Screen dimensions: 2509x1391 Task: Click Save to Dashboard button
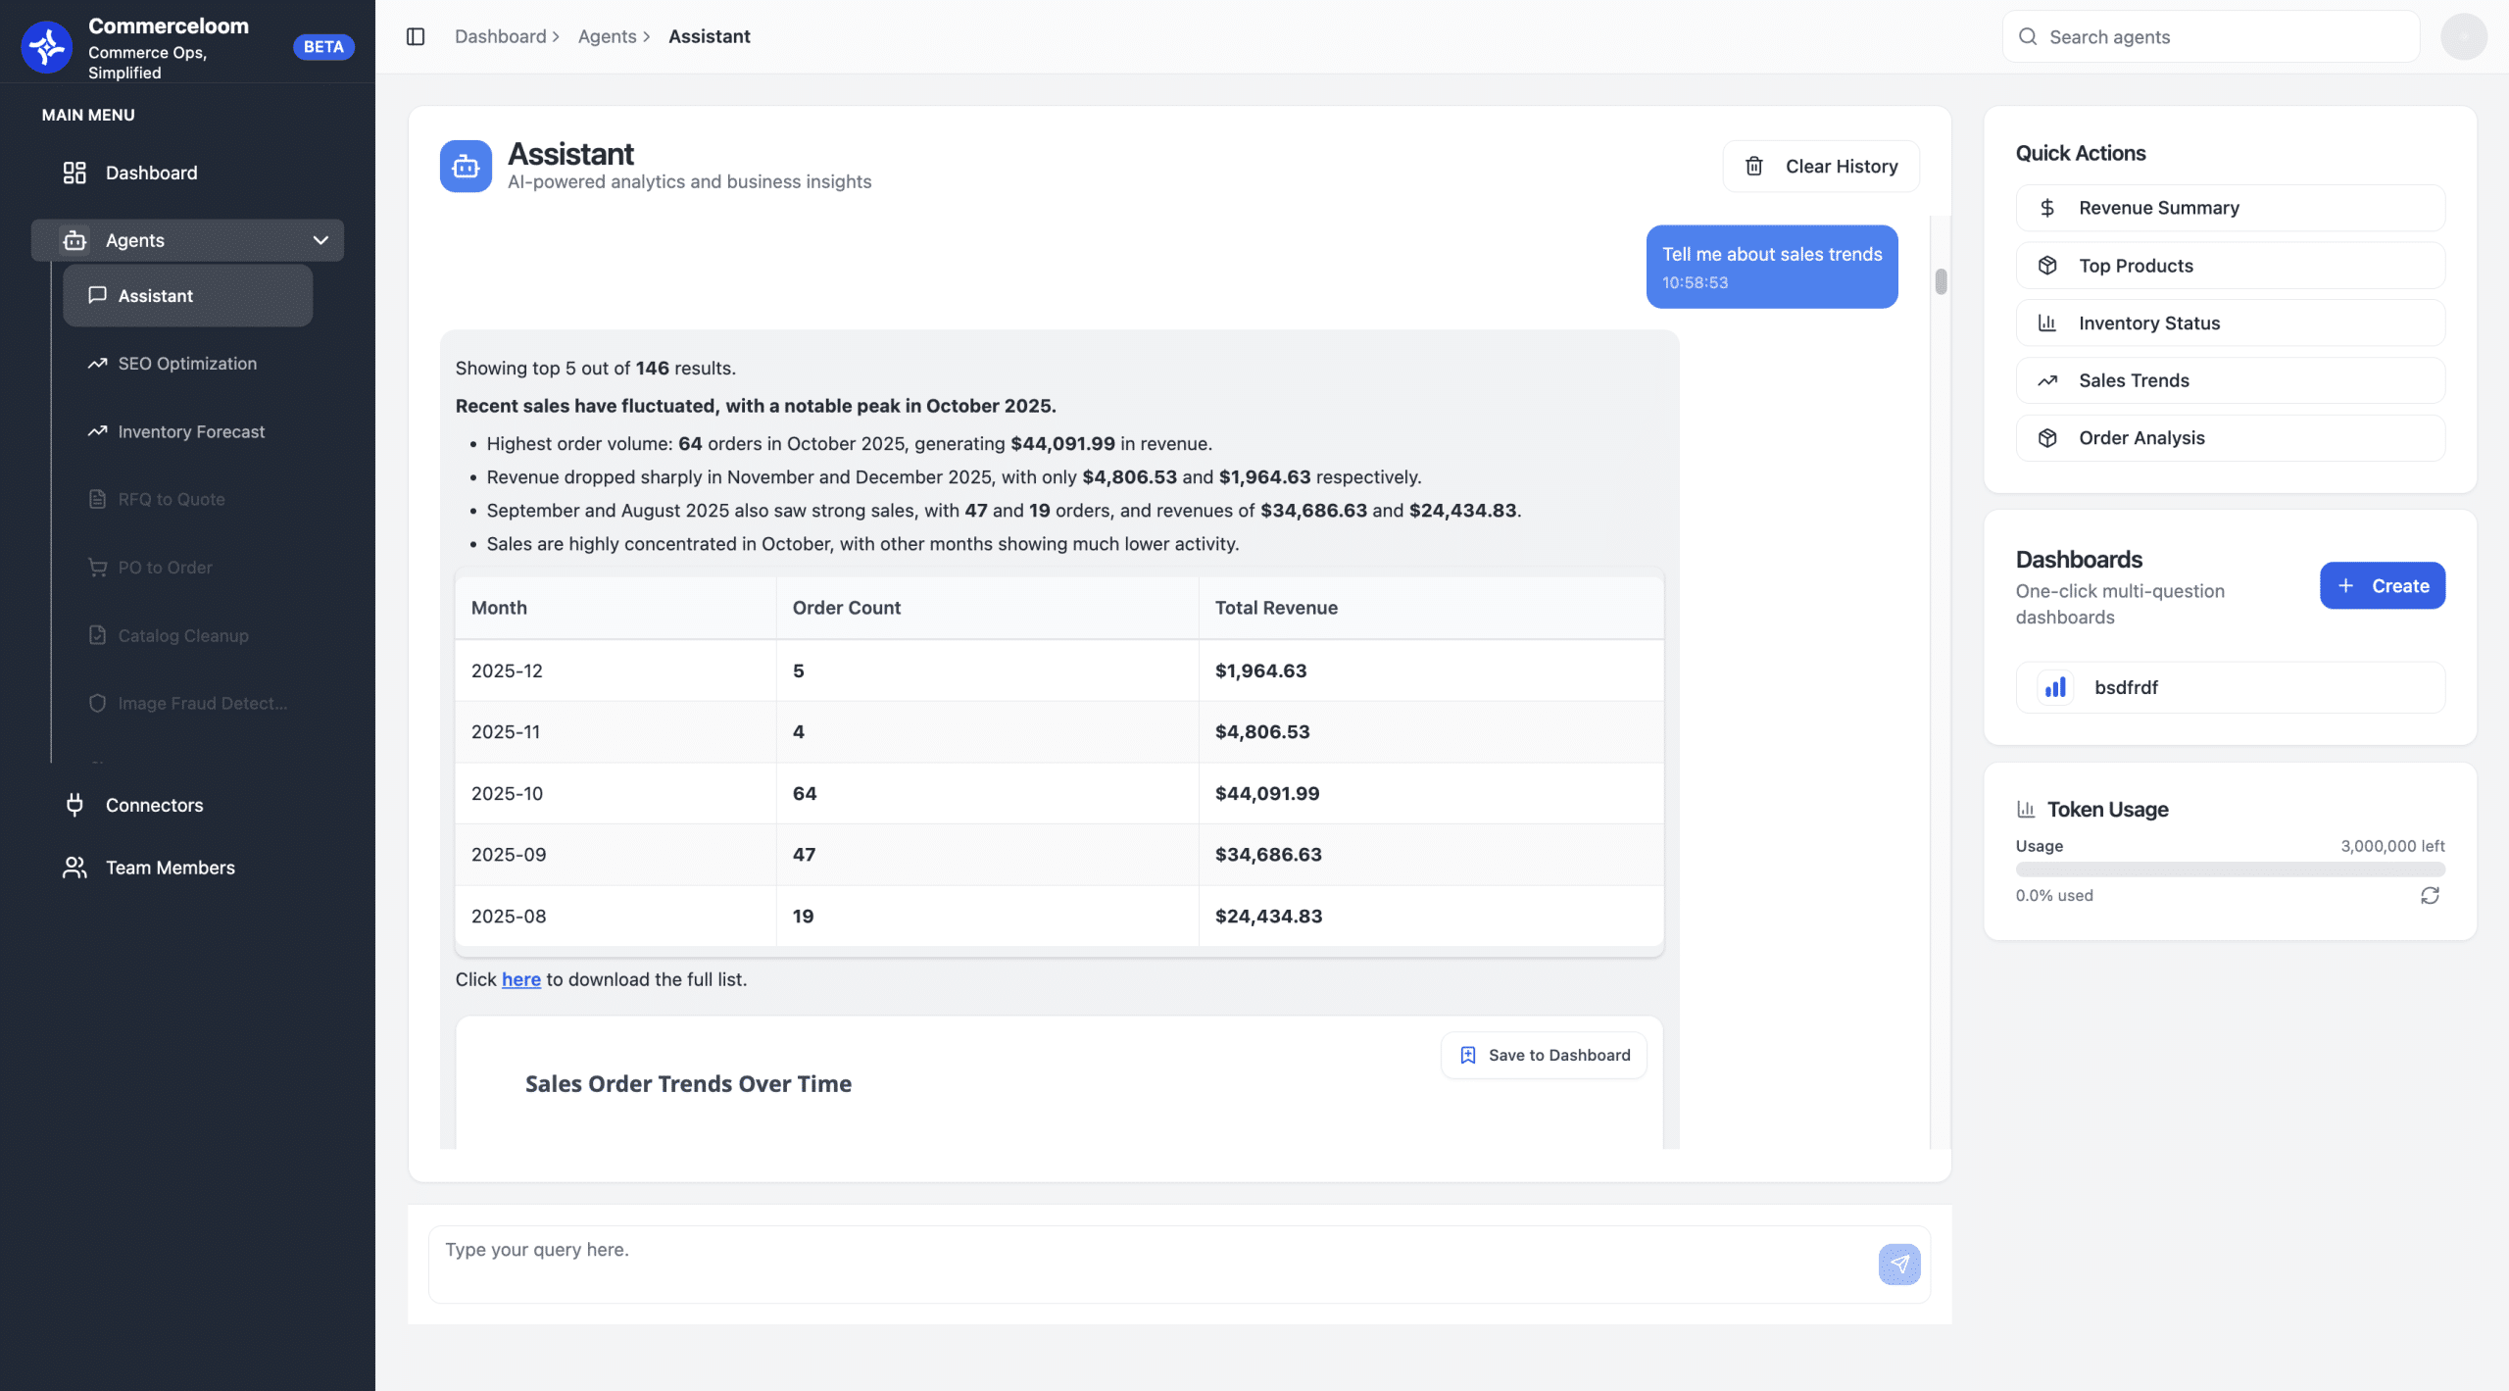coord(1544,1055)
